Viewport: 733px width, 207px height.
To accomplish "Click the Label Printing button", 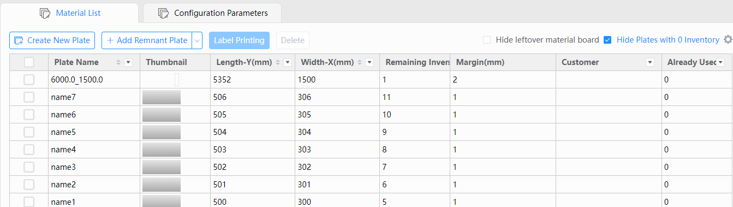I will [x=239, y=40].
